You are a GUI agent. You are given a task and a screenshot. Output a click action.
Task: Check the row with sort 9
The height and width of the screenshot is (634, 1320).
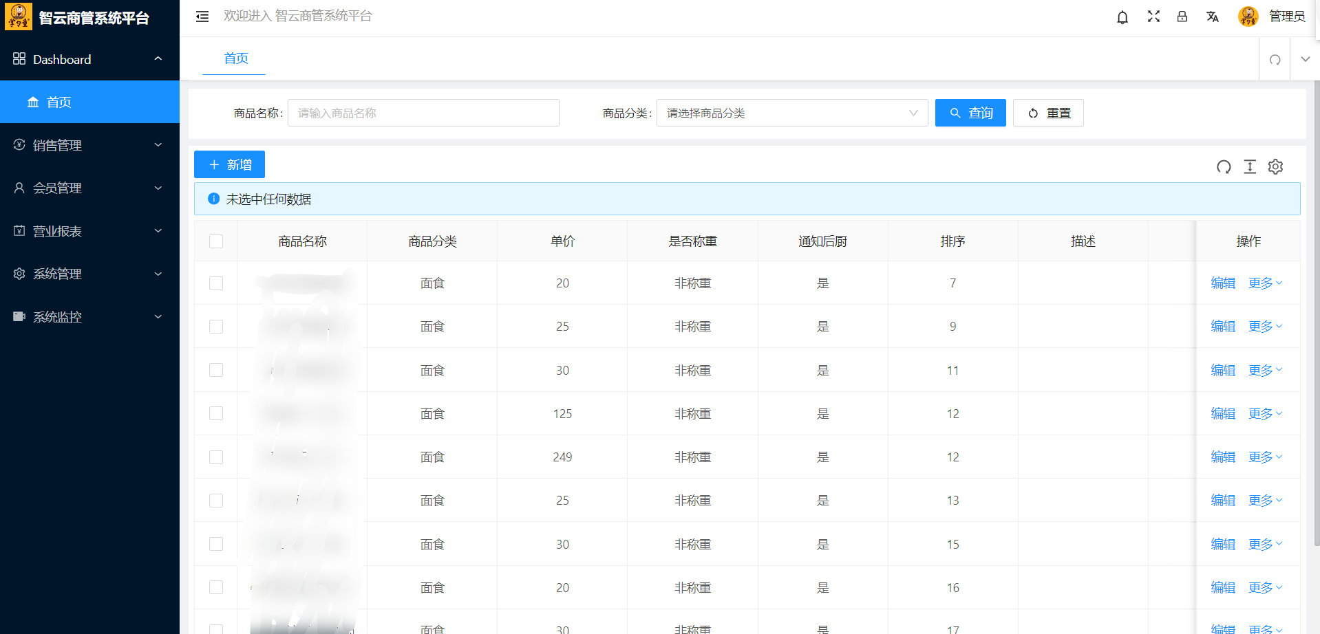coord(216,327)
